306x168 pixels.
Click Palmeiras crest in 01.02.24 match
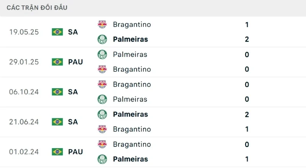coord(102,159)
